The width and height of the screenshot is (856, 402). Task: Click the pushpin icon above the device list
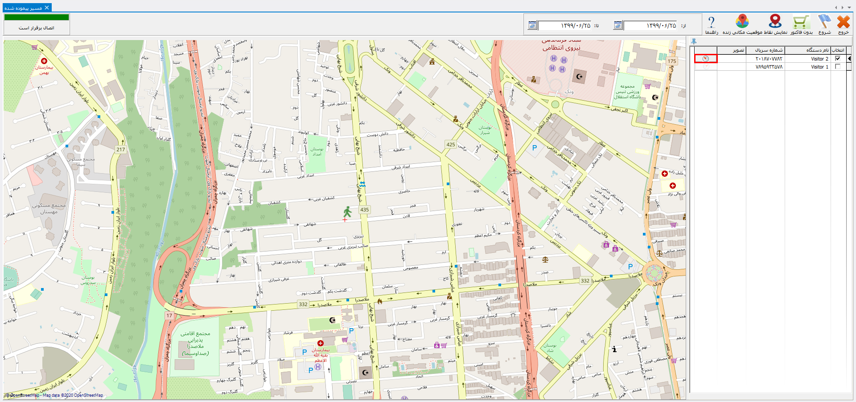[694, 41]
